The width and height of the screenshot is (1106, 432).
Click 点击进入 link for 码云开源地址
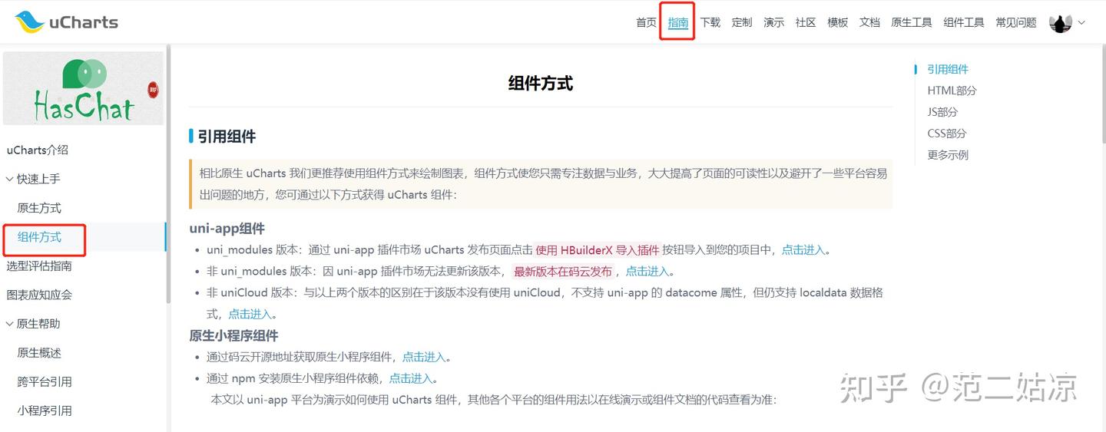click(x=424, y=357)
